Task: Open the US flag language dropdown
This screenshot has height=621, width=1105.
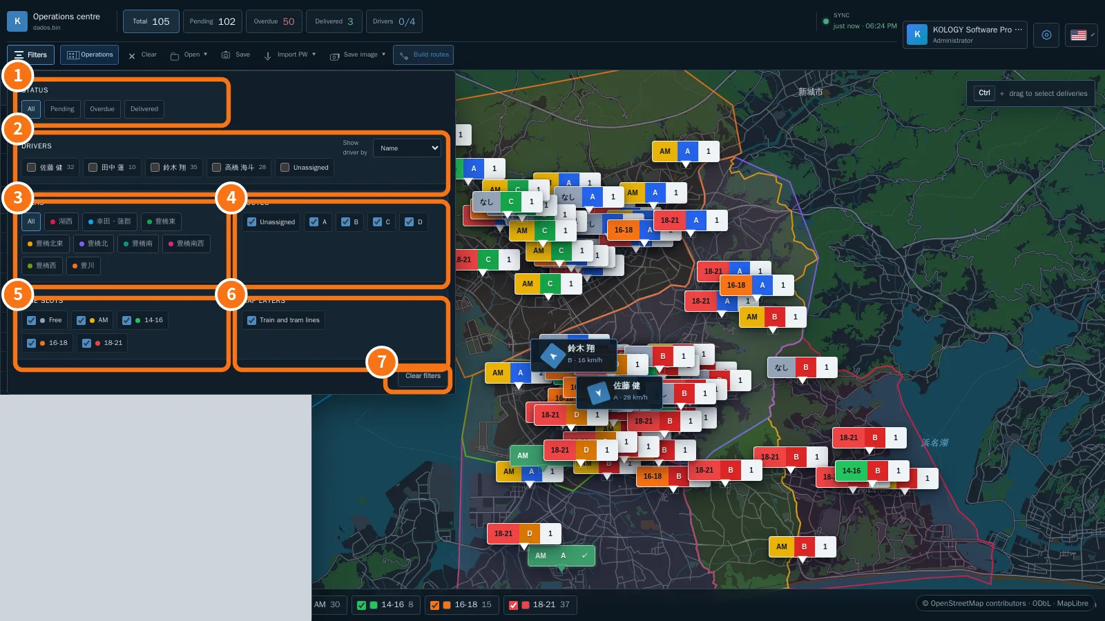Action: (1082, 34)
